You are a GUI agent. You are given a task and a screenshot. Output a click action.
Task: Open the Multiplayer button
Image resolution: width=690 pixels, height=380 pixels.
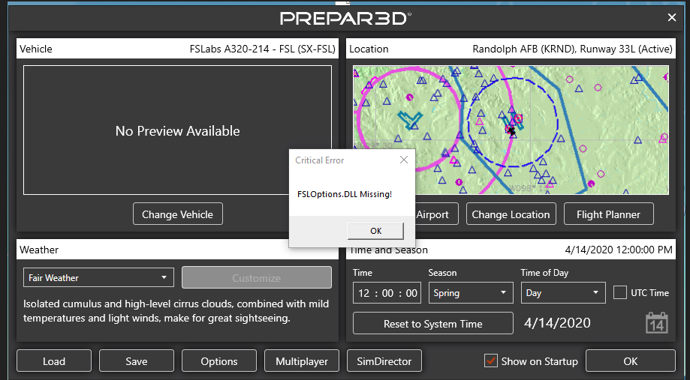302,361
